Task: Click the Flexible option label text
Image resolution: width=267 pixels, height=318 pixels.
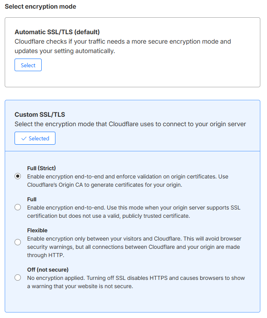Action: [37, 230]
